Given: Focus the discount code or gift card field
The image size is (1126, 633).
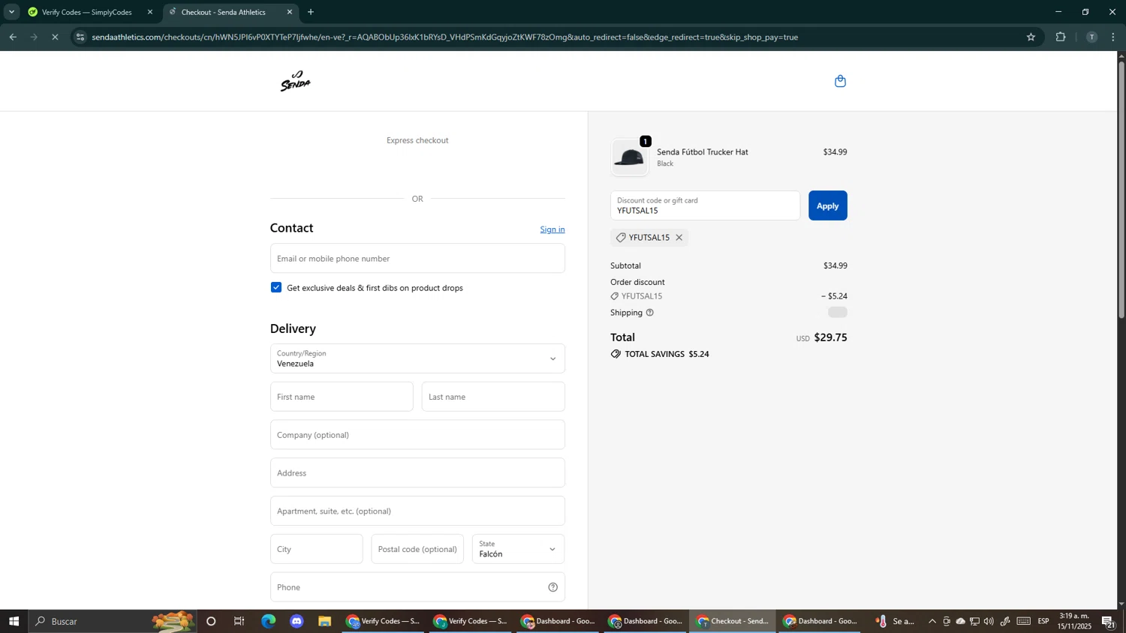Looking at the screenshot, I should tap(705, 205).
